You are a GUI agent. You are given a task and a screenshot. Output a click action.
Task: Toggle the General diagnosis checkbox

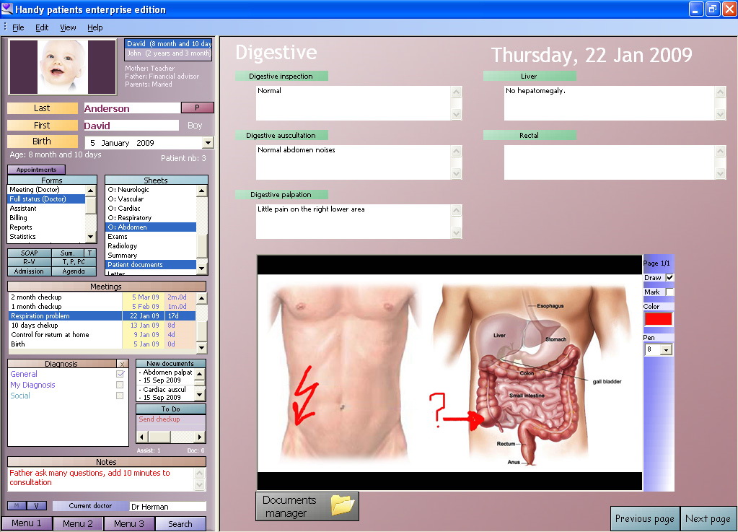click(122, 374)
